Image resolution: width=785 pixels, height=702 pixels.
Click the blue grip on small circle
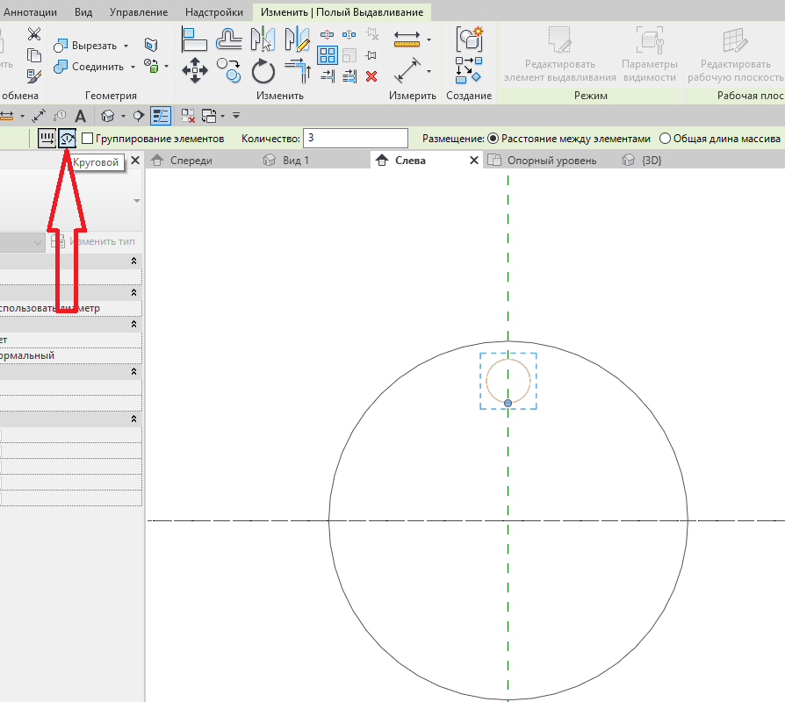508,404
